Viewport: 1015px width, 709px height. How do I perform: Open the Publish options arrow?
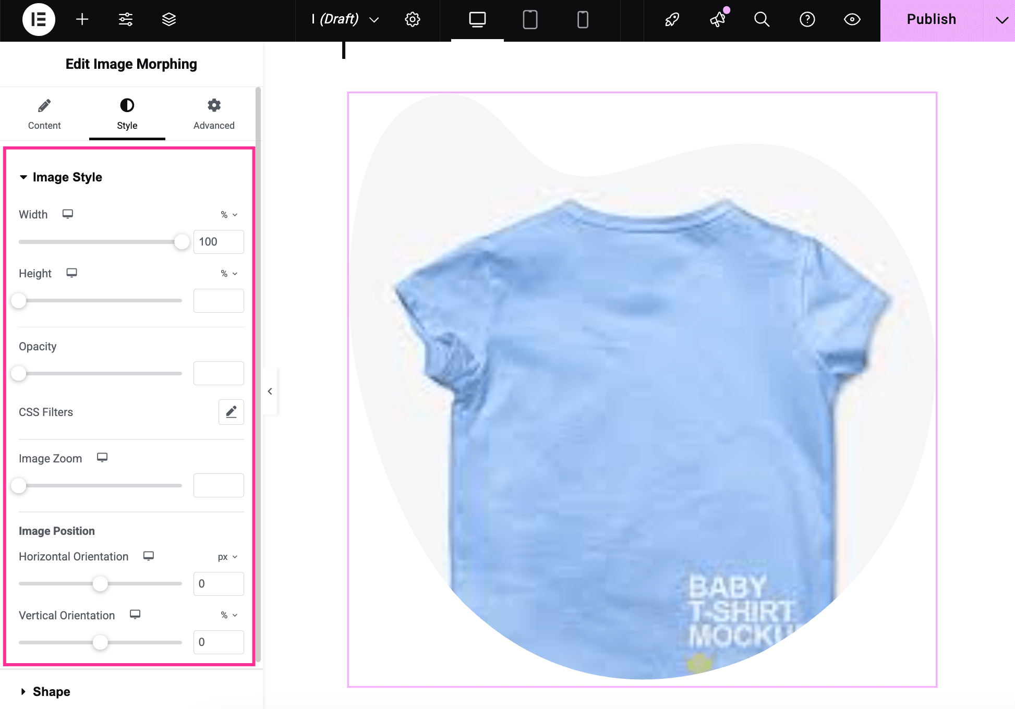click(x=1001, y=20)
